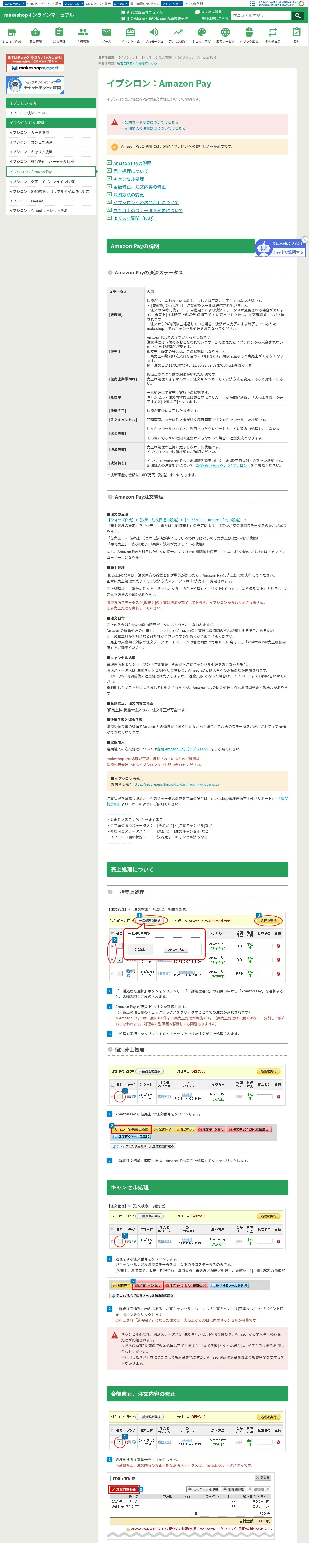Click the Amazon Pay option in 一括処理選択 popup
Viewport: 309px width, 1543px height.
tap(176, 949)
